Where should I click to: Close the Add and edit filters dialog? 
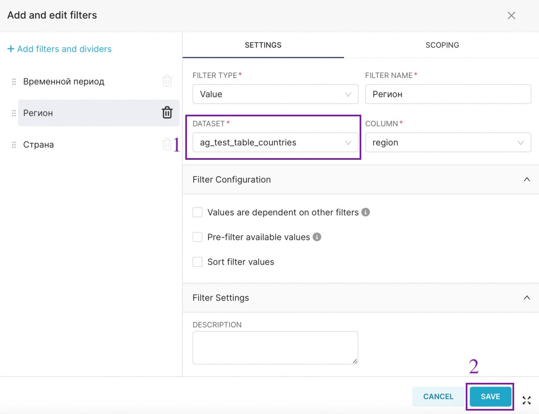point(511,16)
